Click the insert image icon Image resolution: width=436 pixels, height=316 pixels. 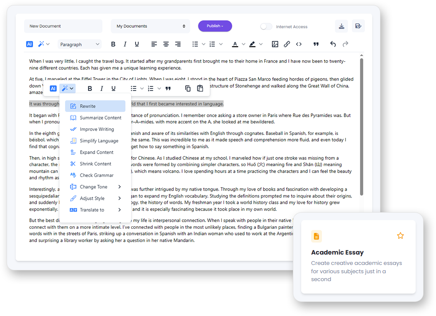(275, 44)
